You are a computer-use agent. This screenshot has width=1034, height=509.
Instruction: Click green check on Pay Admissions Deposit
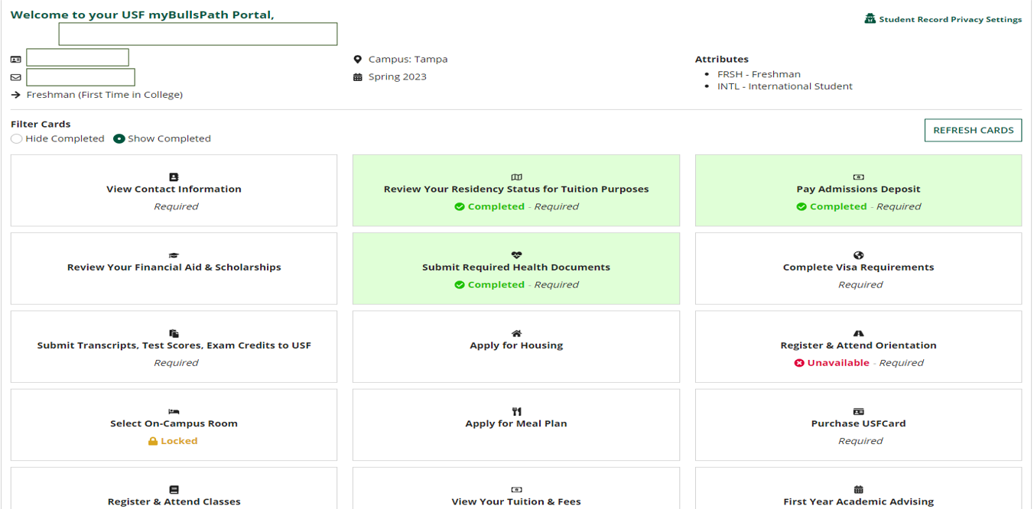802,206
